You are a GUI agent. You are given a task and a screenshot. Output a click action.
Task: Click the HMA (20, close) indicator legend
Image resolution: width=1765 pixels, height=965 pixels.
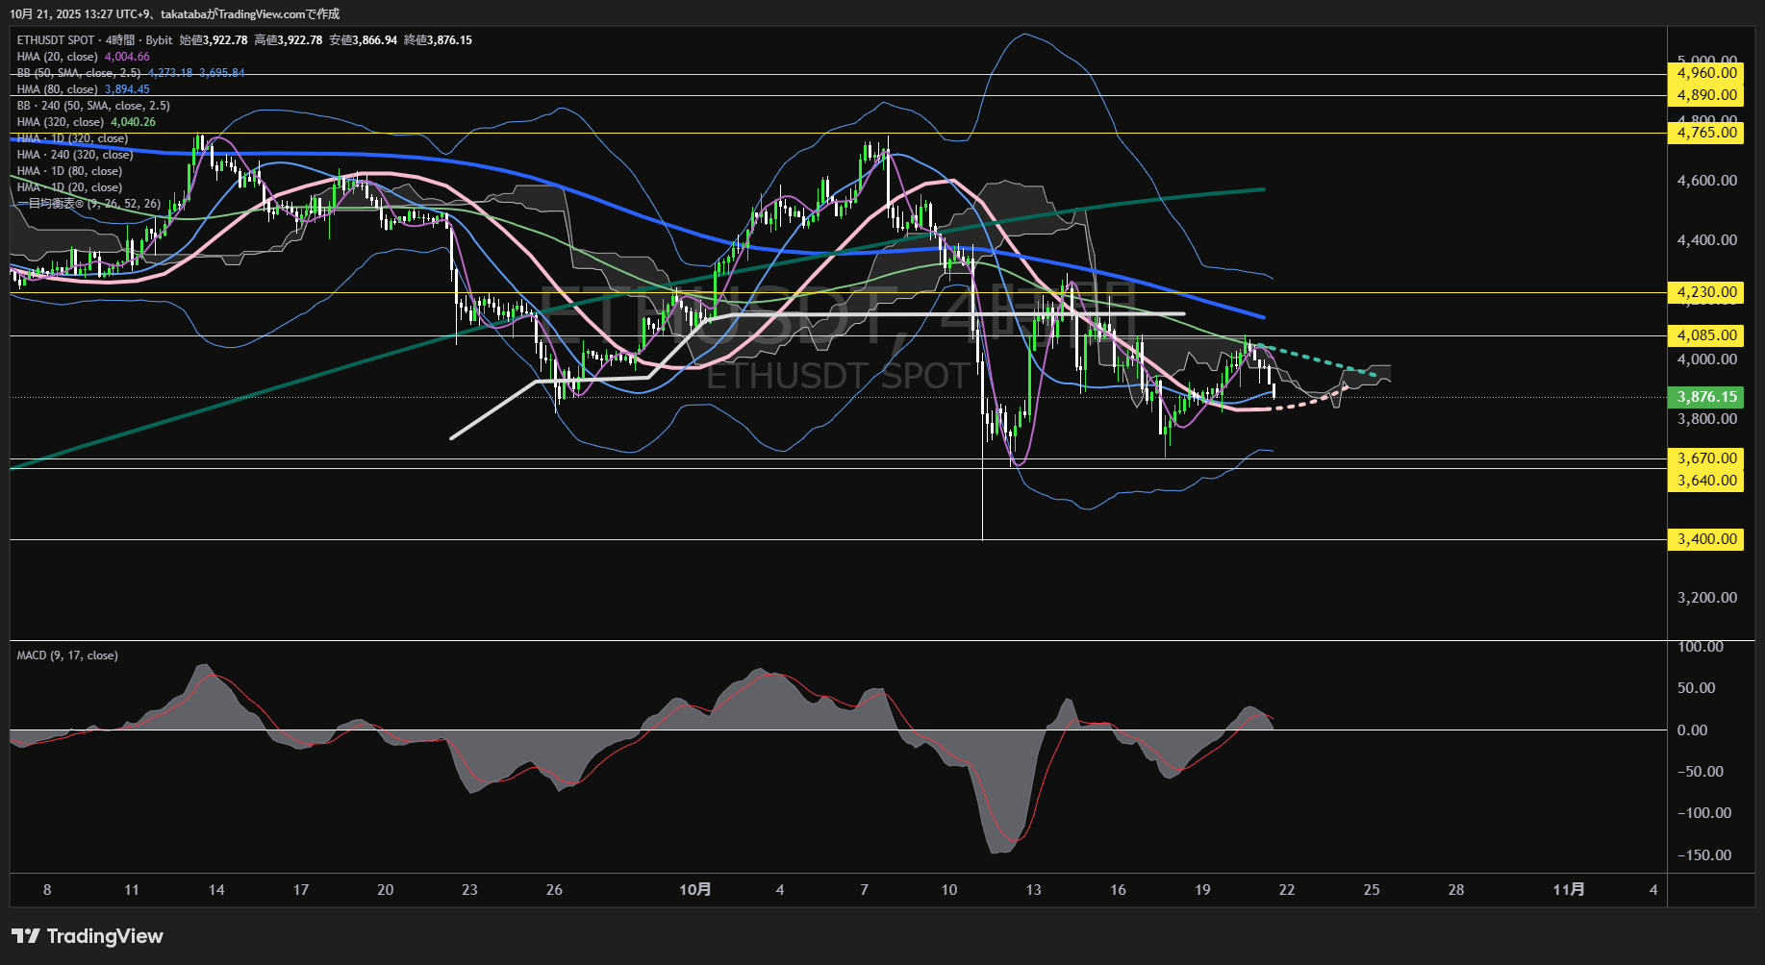[59, 57]
